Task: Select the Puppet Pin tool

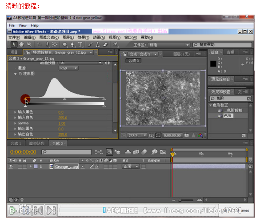Action: click(116, 44)
